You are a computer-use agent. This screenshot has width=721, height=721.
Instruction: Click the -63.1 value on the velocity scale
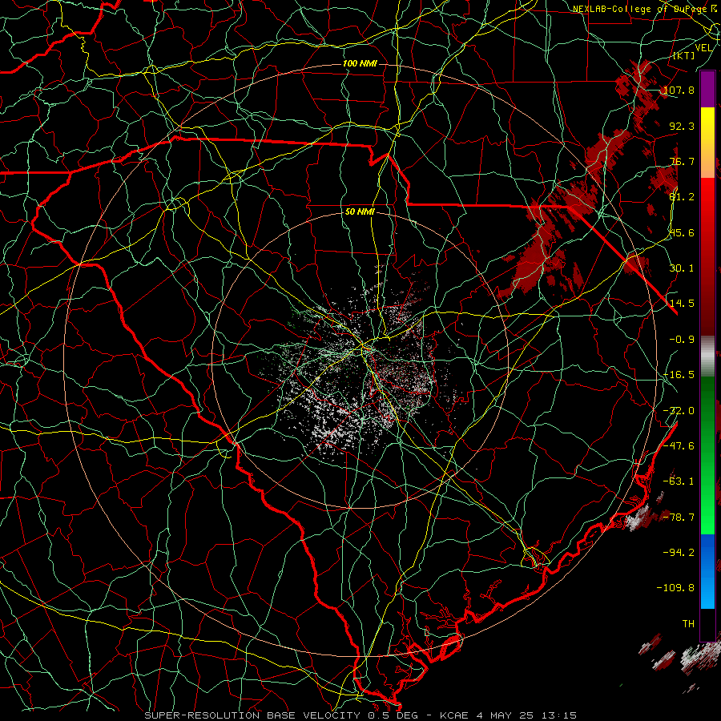coord(679,481)
